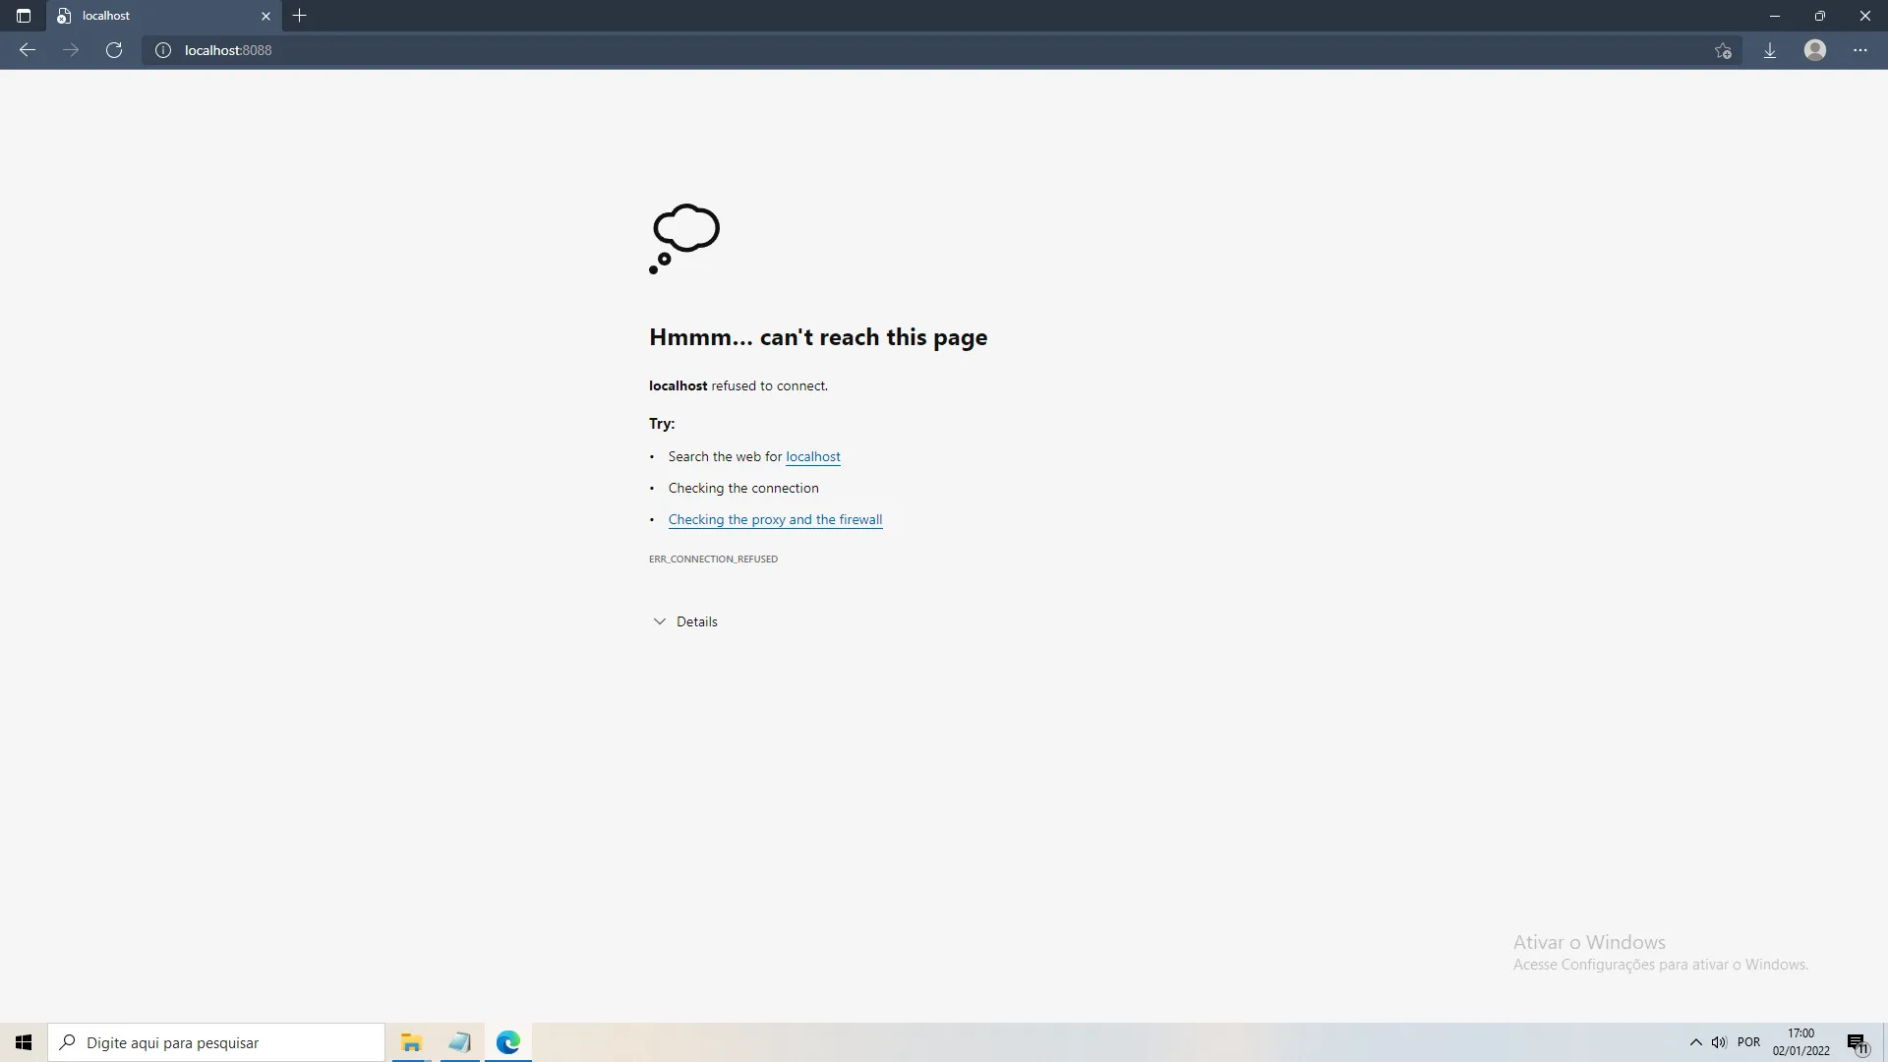The image size is (1888, 1062).
Task: Click the 'localhost' search web link
Action: pos(812,456)
